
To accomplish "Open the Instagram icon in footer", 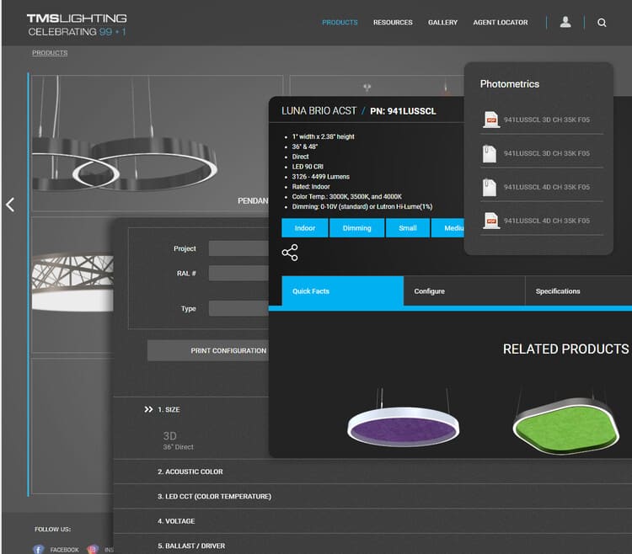I will 93,549.
